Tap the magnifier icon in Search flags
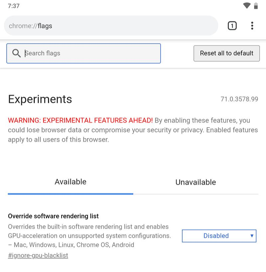This screenshot has width=266, height=272. (x=17, y=53)
